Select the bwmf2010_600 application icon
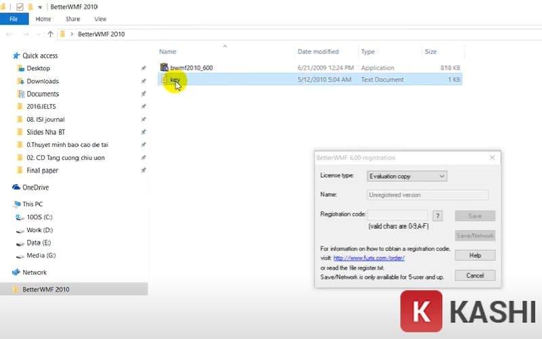 [x=164, y=67]
